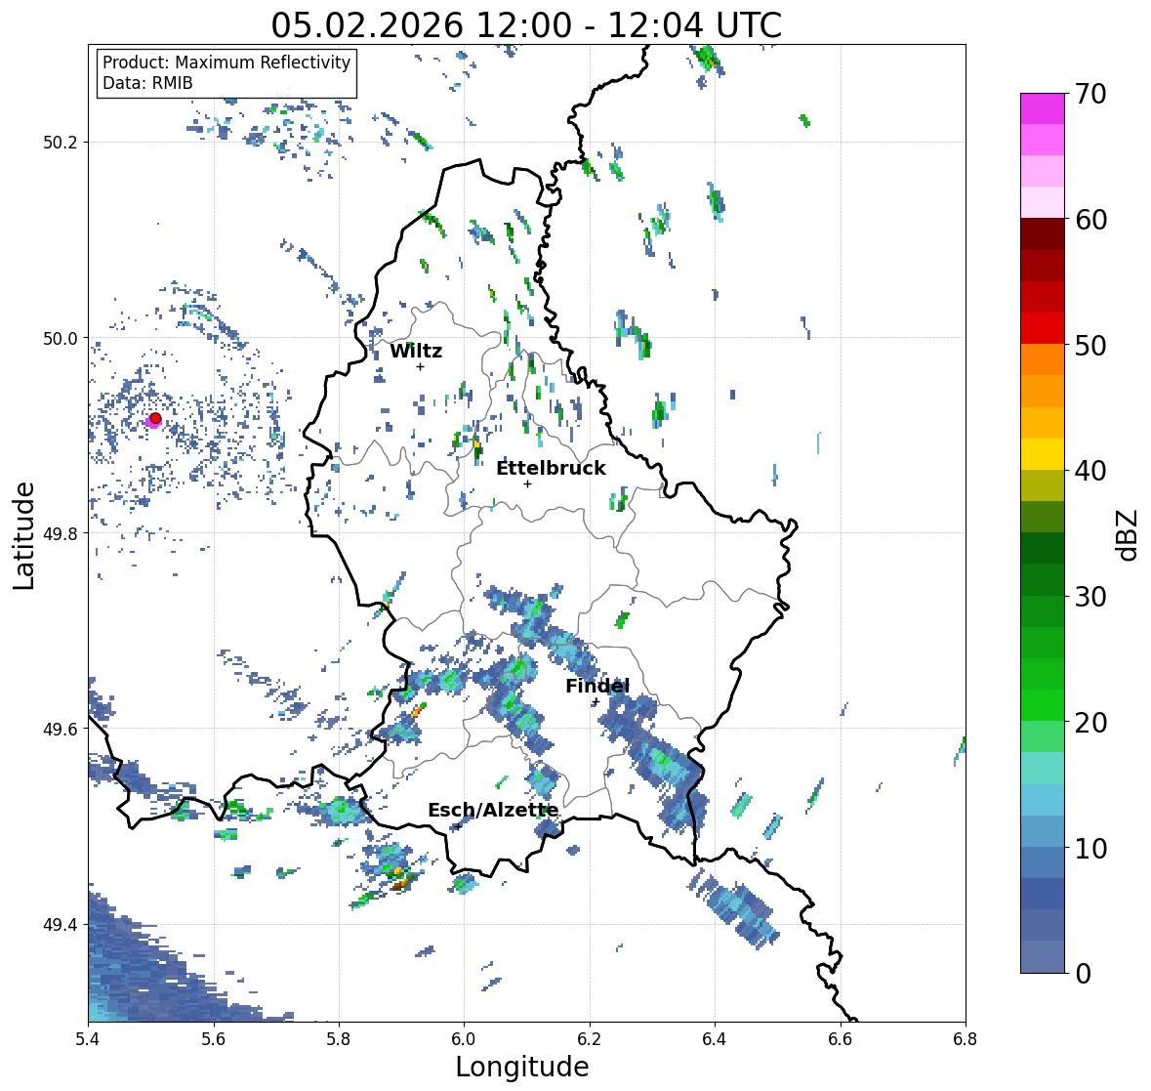Viewport: 1151px width, 1091px height.
Task: Click the 50.0 latitude tick label
Action: click(x=61, y=339)
